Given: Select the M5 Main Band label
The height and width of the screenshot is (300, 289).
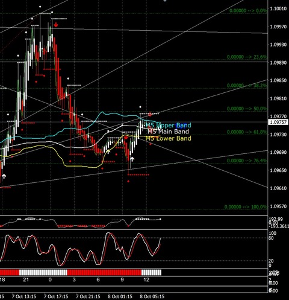Looking at the screenshot, I should [168, 132].
